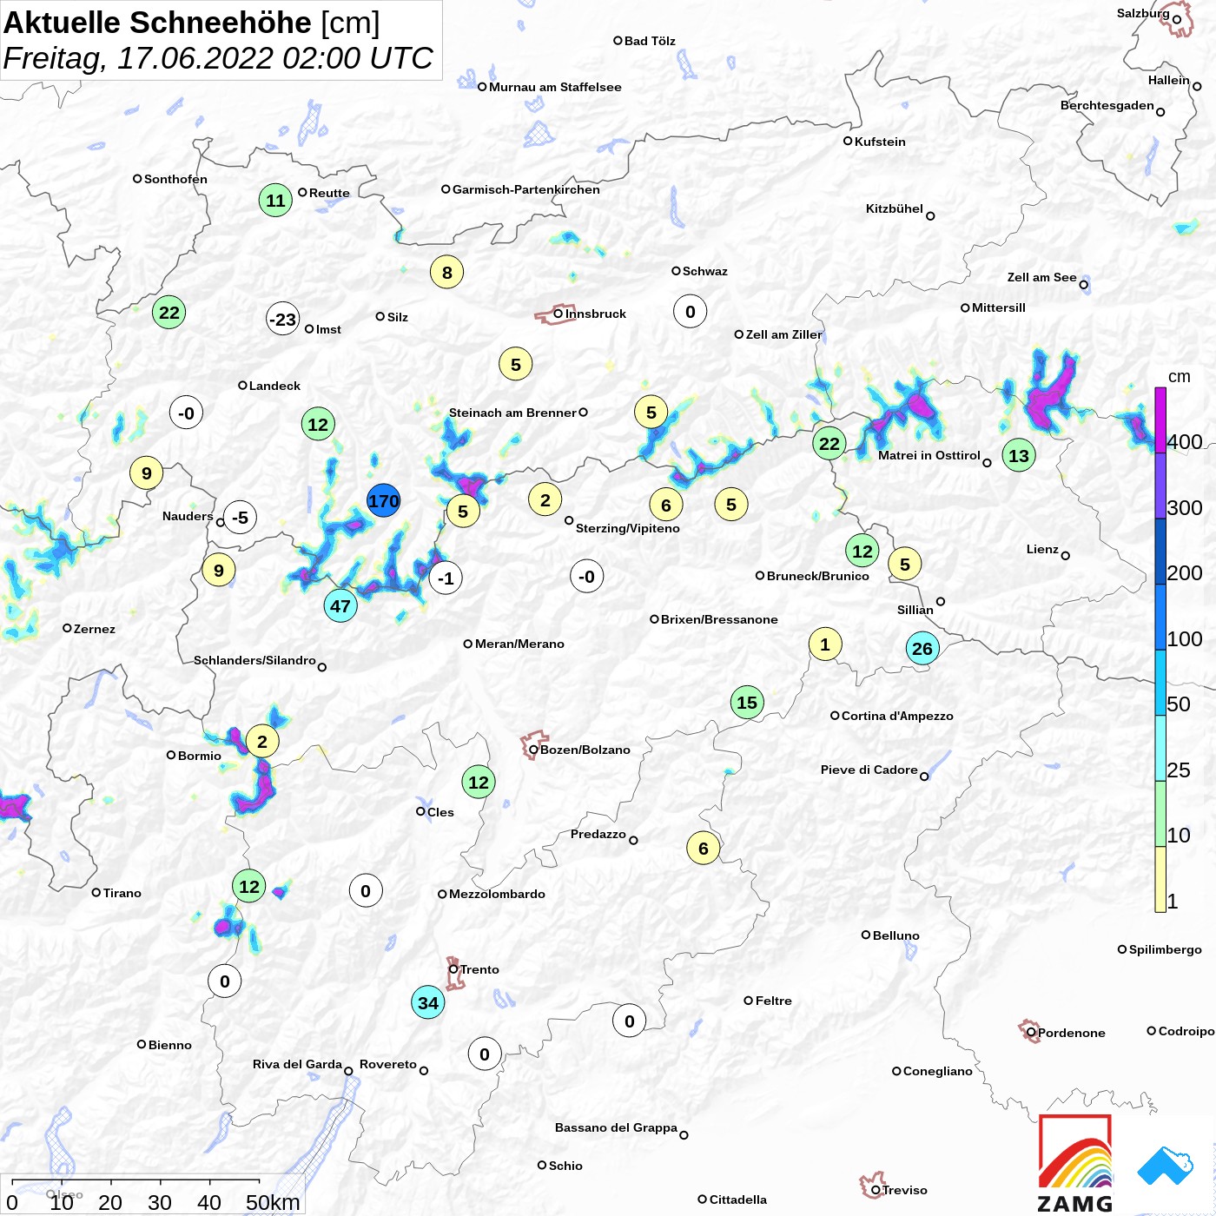Click the Steinach am Brenner label
Image resolution: width=1216 pixels, height=1216 pixels.
click(512, 413)
